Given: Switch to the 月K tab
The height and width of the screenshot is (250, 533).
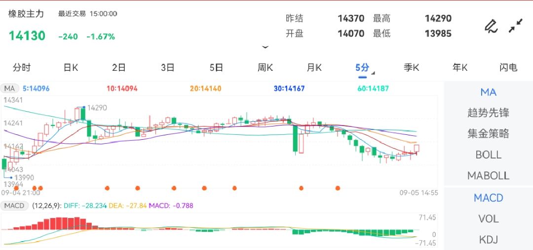Looking at the screenshot, I should [x=314, y=67].
